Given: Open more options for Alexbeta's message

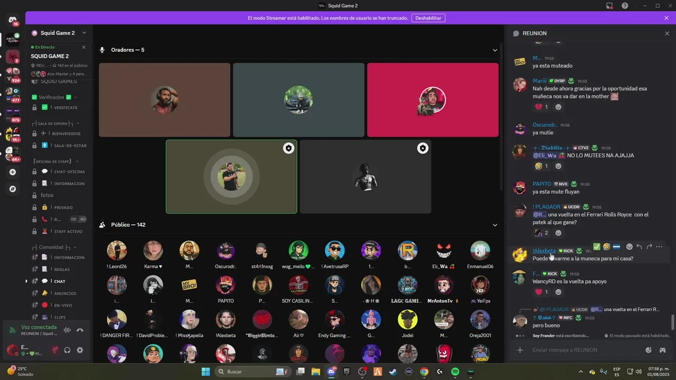Looking at the screenshot, I should pos(659,246).
